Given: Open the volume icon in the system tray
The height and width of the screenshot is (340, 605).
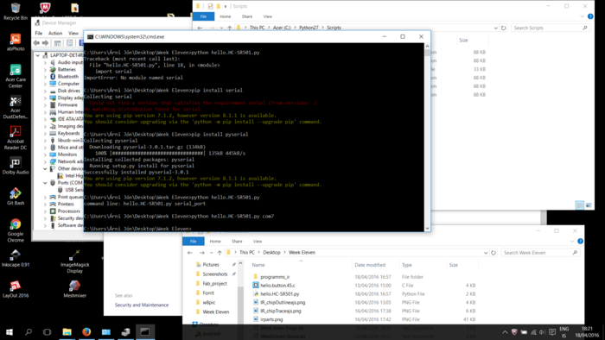Looking at the screenshot, I should pyautogui.click(x=543, y=332).
